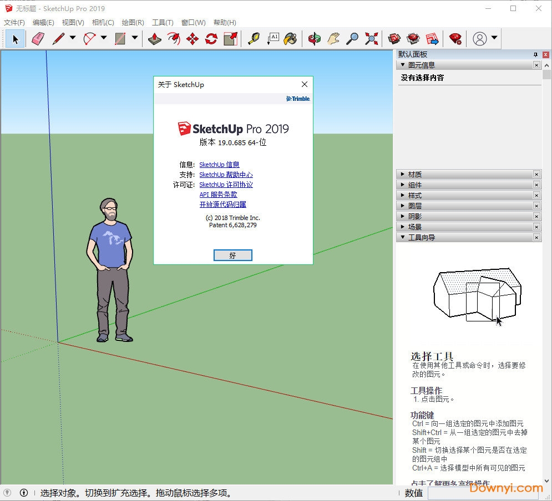The image size is (552, 501).
Task: Expand the 图层 panel
Action: 414,206
